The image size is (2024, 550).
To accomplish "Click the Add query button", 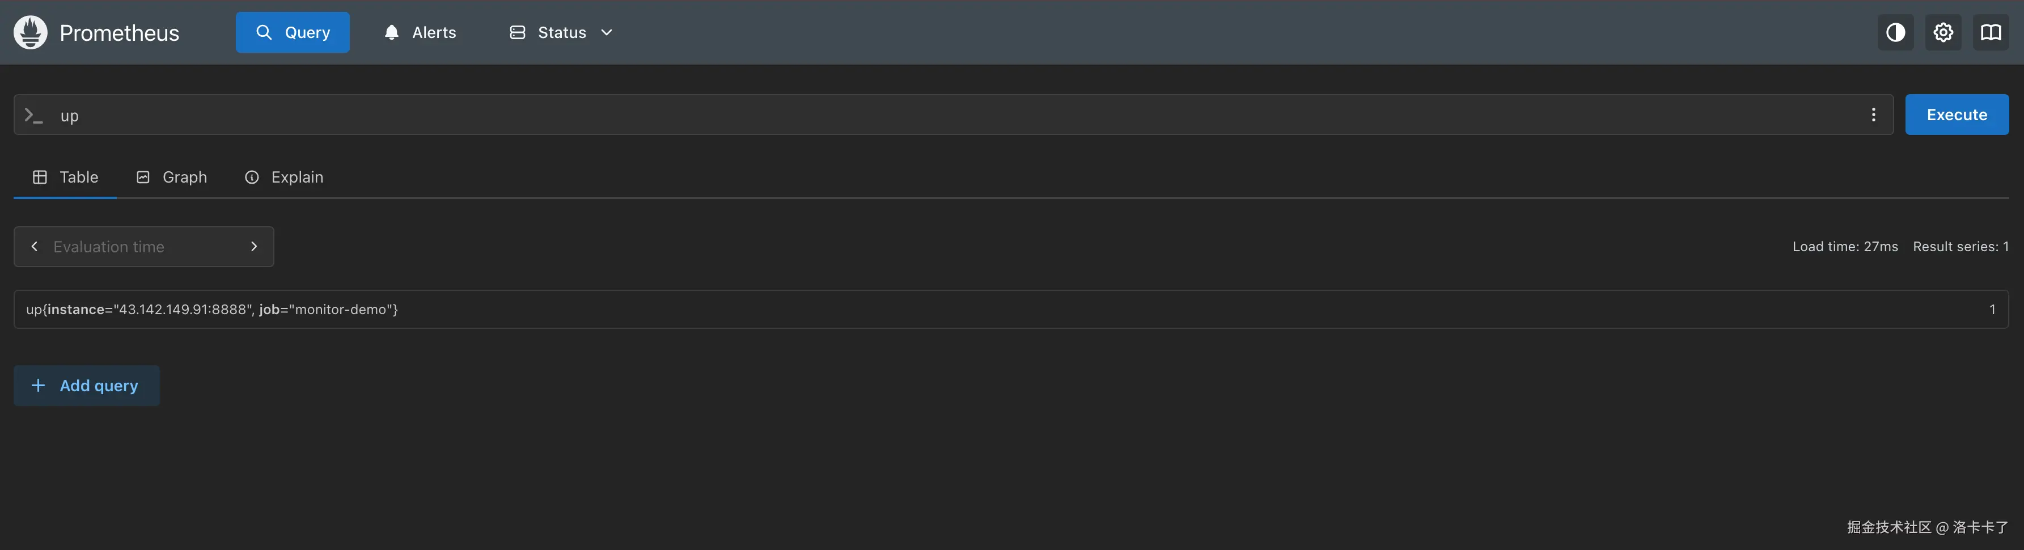I will (x=86, y=386).
